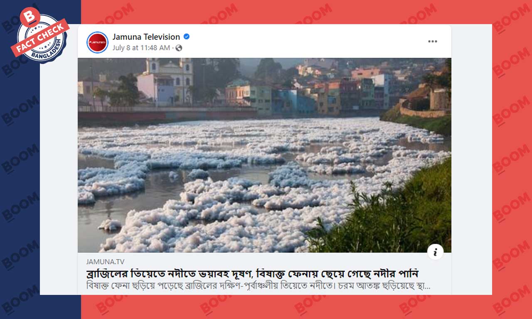Image resolution: width=532 pixels, height=319 pixels.
Task: Click the info "i" icon on link preview
Action: pos(435,252)
